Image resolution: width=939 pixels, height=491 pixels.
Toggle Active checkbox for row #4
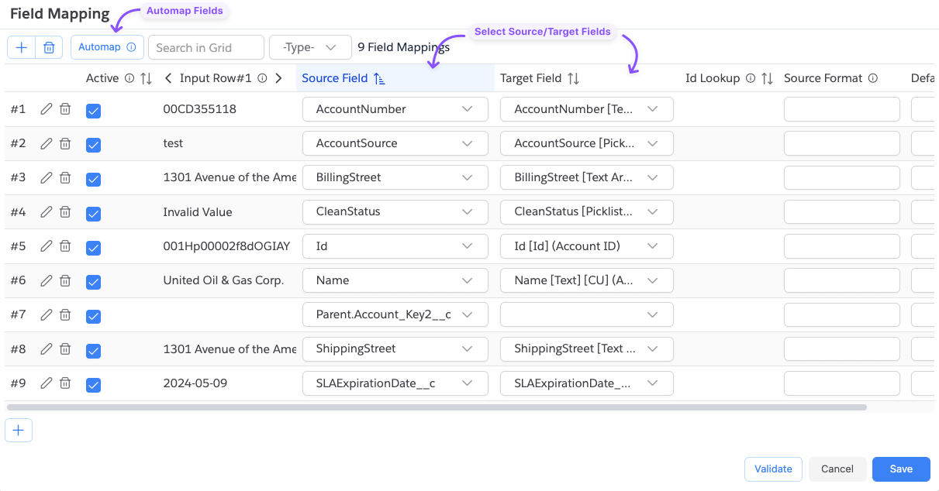pyautogui.click(x=94, y=213)
